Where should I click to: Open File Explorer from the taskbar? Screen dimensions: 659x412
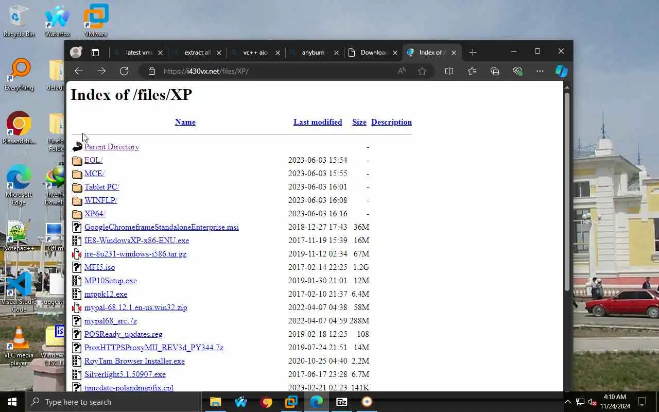[x=215, y=402]
